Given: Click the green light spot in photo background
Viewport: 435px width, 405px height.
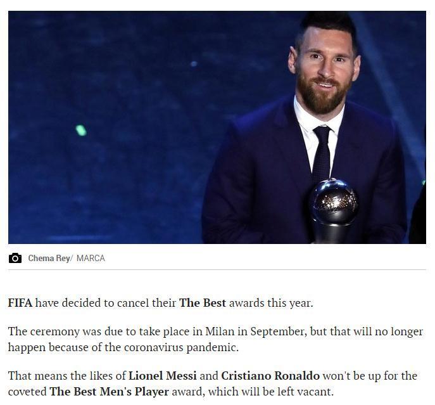Looking at the screenshot, I should coord(81,131).
